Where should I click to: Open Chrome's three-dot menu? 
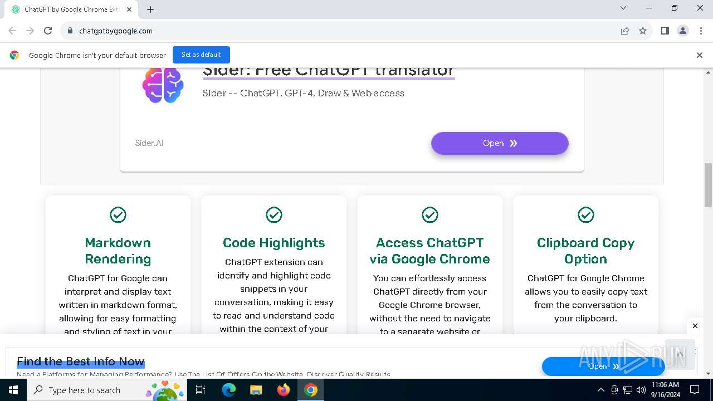click(701, 31)
